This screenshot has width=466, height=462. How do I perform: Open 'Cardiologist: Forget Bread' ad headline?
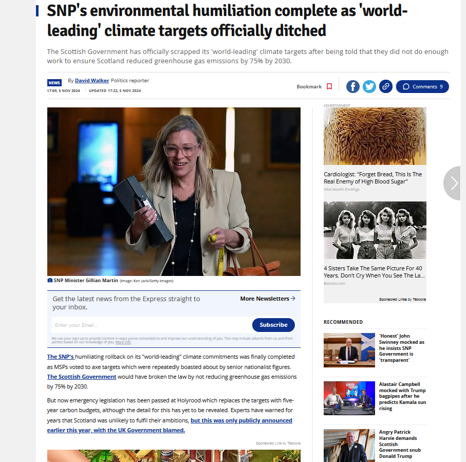372,178
